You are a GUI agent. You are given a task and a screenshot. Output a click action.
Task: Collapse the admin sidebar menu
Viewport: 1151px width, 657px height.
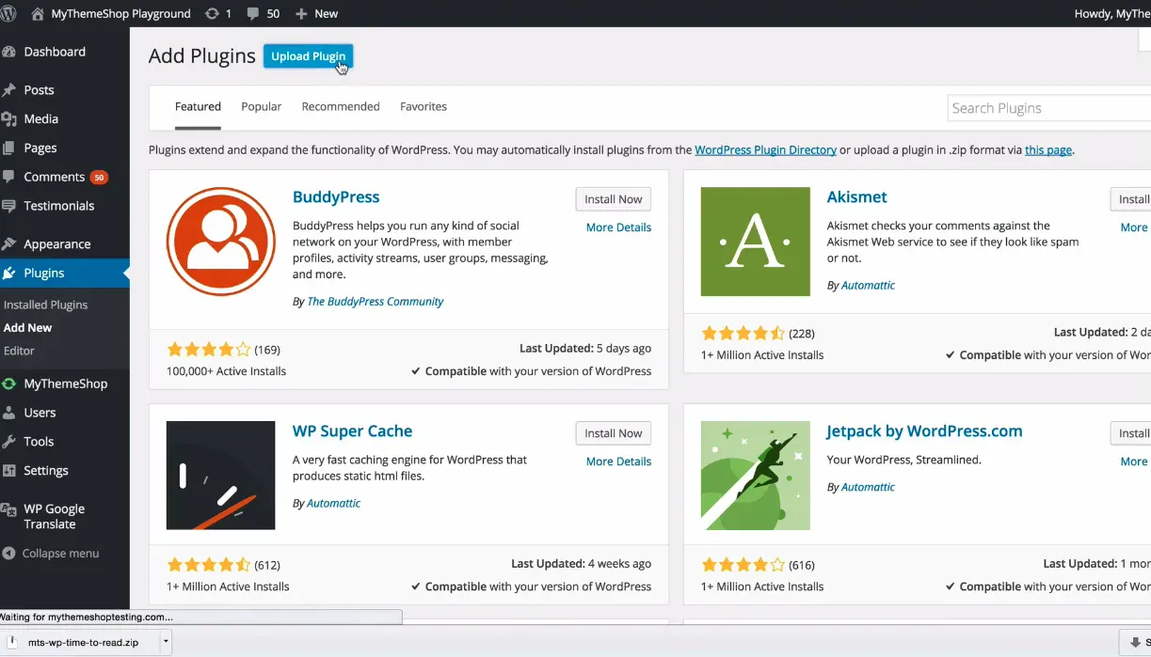(60, 554)
